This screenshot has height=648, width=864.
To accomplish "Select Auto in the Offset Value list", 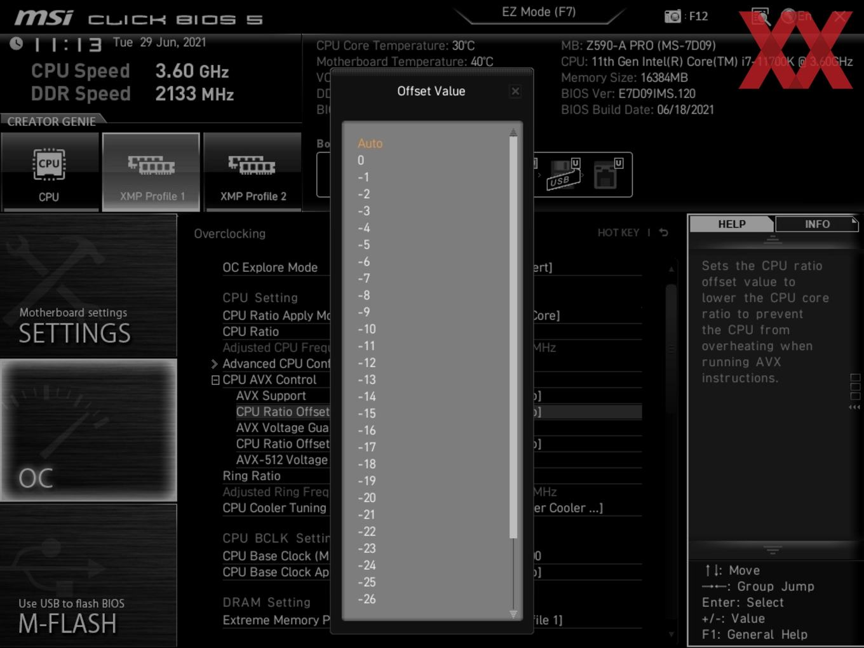I will [x=370, y=144].
